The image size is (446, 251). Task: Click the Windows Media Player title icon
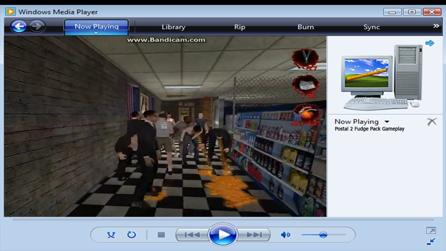pos(10,12)
